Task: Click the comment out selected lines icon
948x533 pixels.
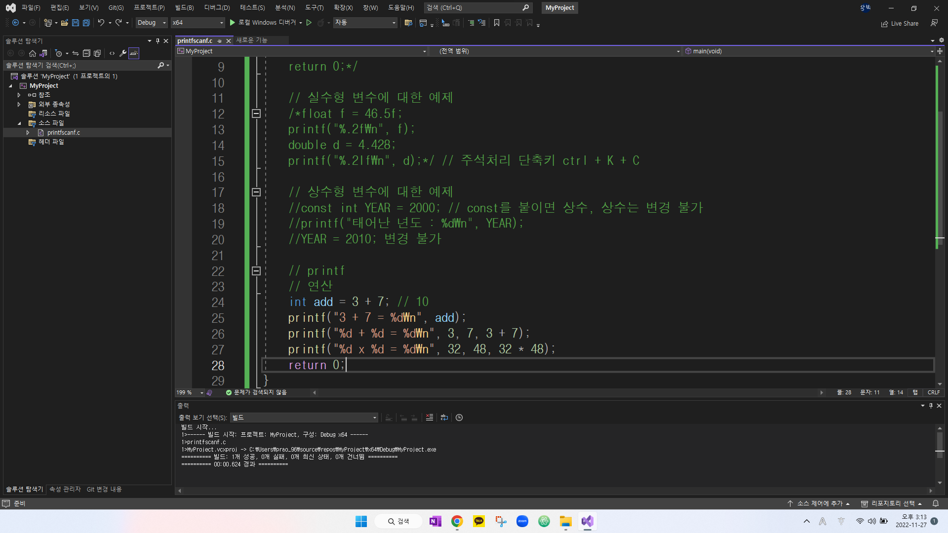Action: pos(471,23)
